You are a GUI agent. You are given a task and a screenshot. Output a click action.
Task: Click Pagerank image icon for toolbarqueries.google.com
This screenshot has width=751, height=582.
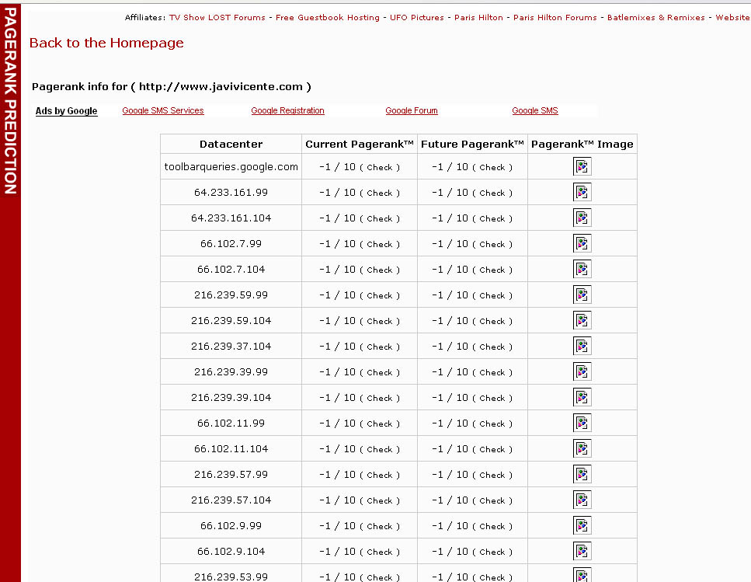(x=582, y=167)
